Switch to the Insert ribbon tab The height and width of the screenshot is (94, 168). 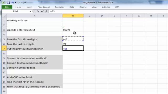point(29,7)
